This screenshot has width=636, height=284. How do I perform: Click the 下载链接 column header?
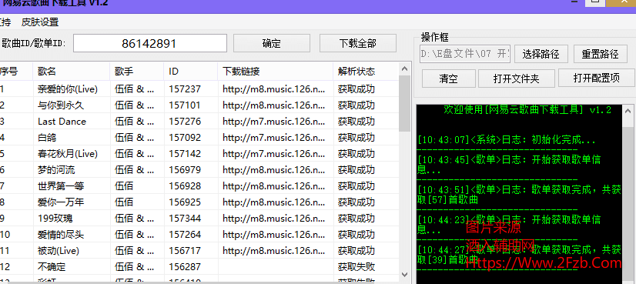(276, 72)
